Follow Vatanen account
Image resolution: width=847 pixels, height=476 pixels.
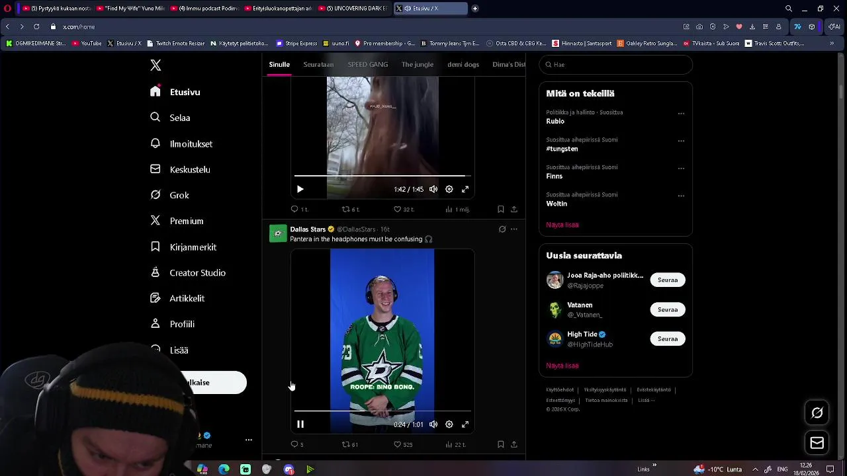[668, 309]
